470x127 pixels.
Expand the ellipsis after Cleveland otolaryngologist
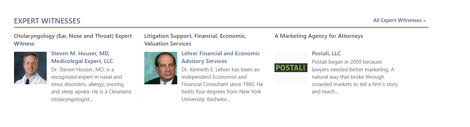91,99
